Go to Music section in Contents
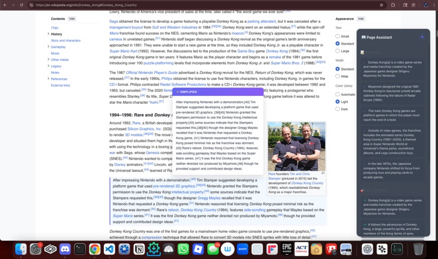Screen dimensions: 438x259 pyautogui.click(x=55, y=53)
